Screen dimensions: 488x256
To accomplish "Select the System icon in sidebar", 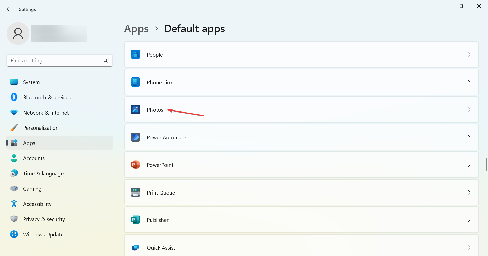I will (14, 82).
